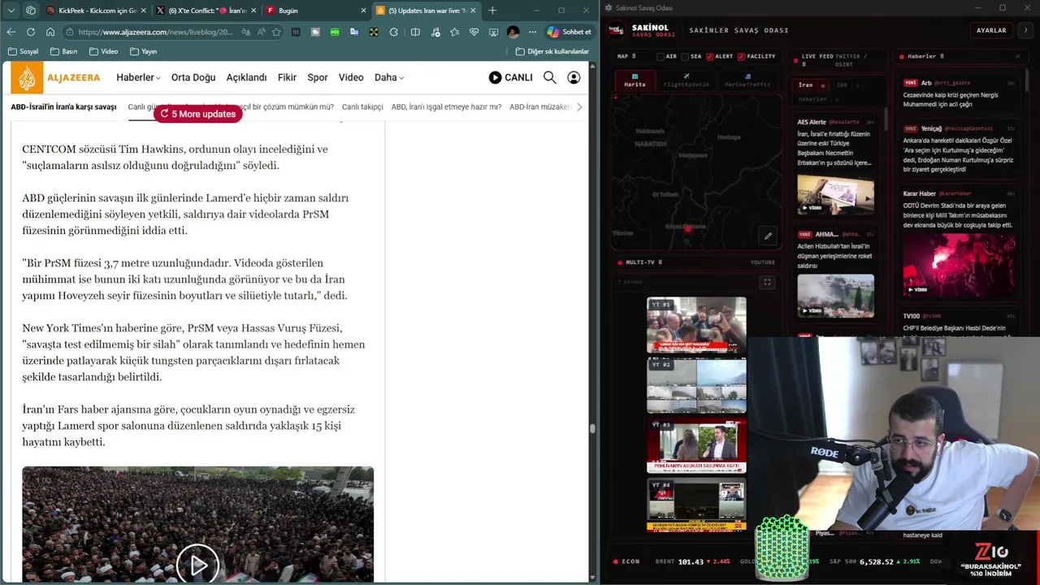
Task: Expand the Haberler menu
Action: (138, 77)
